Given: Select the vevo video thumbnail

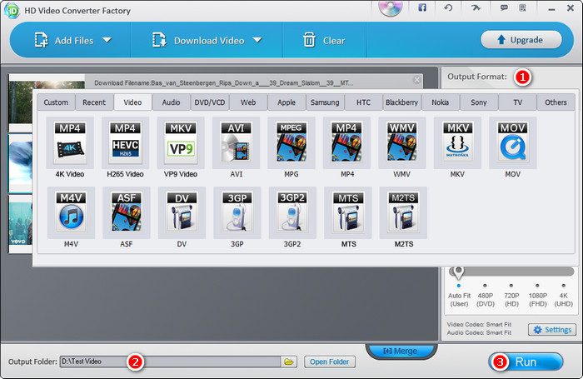Looking at the screenshot, I should 21,224.
